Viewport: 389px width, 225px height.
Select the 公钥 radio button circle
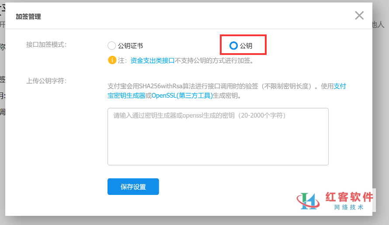coord(233,45)
